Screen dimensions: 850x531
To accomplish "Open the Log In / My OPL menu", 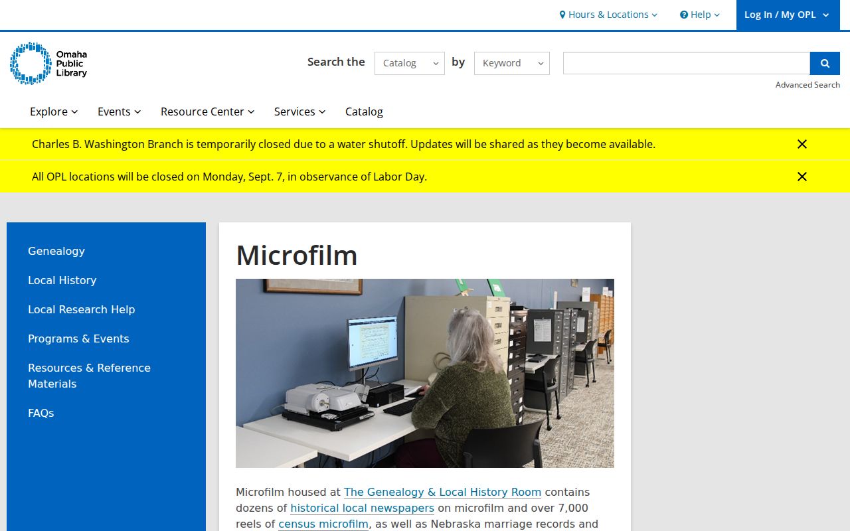I will pyautogui.click(x=788, y=15).
